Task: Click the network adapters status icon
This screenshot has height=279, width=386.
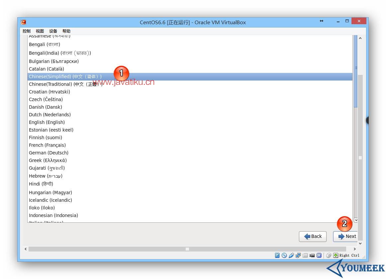Action: point(298,255)
